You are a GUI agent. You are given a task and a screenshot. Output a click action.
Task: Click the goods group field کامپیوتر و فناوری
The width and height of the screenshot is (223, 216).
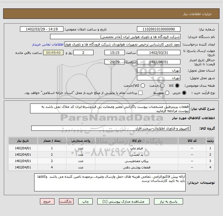coord(111,128)
